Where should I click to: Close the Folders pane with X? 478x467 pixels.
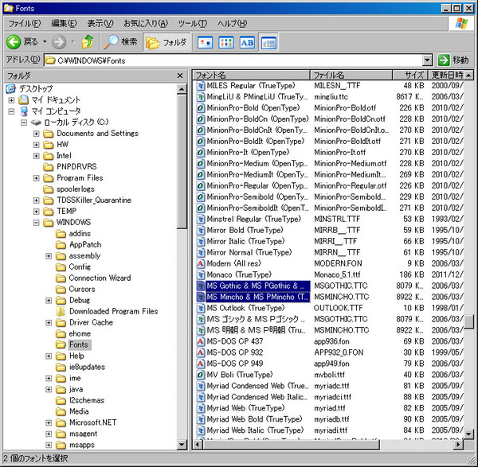180,76
